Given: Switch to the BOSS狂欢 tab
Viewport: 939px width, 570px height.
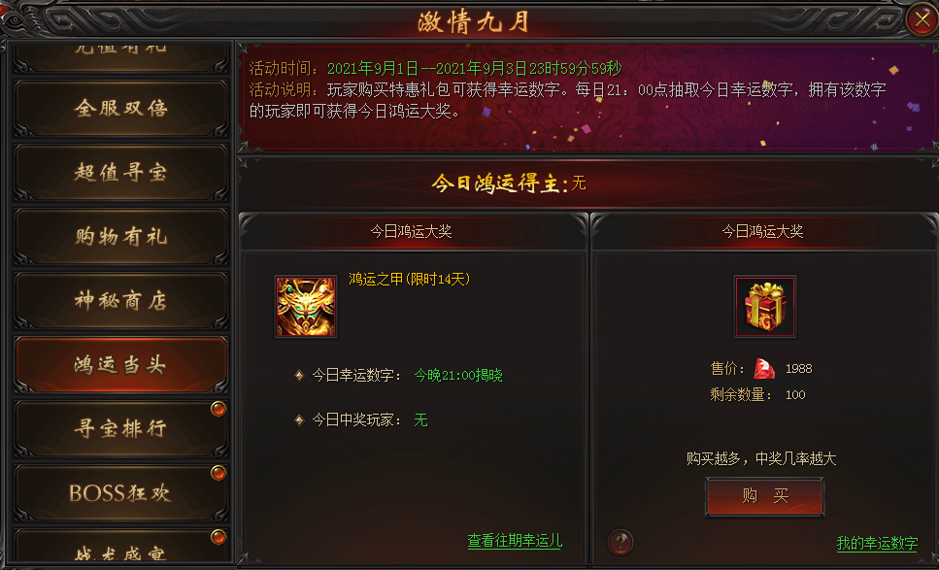Looking at the screenshot, I should pos(121,492).
